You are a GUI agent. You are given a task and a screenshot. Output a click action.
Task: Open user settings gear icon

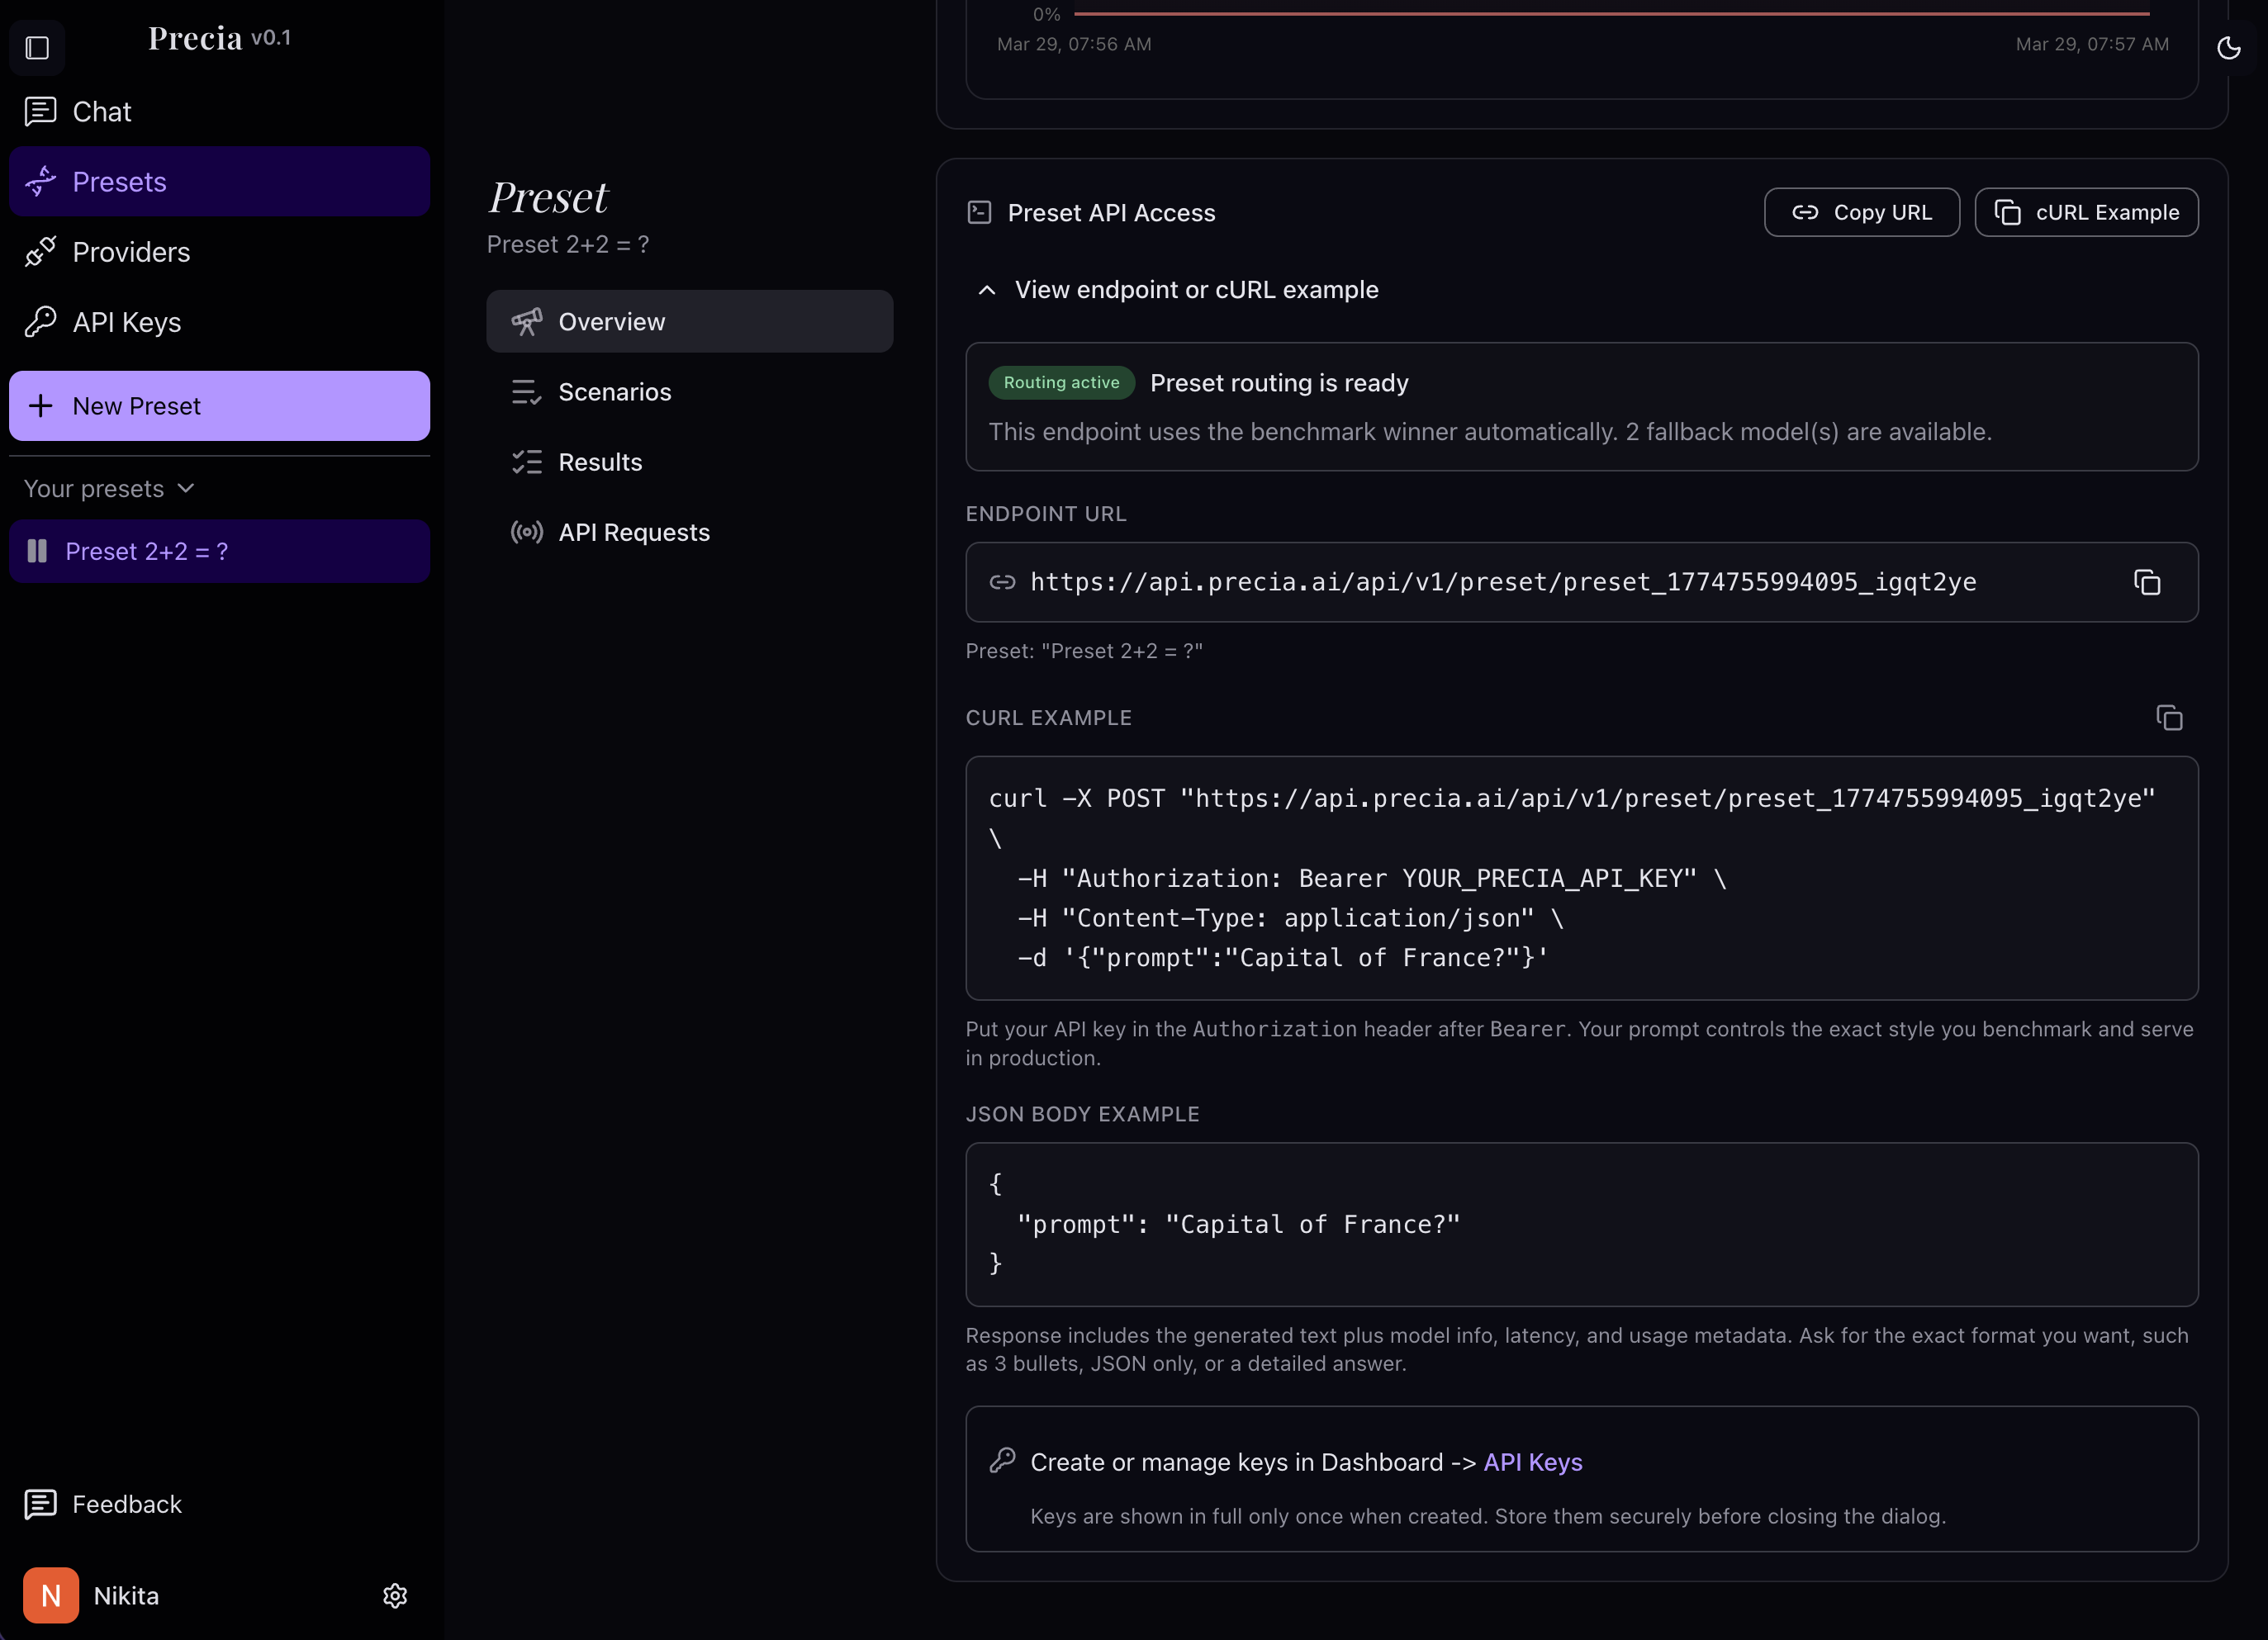(395, 1595)
